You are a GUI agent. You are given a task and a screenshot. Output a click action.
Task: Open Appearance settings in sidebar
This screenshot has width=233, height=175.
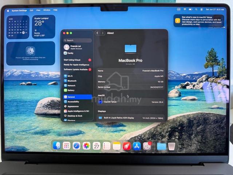[78, 106]
